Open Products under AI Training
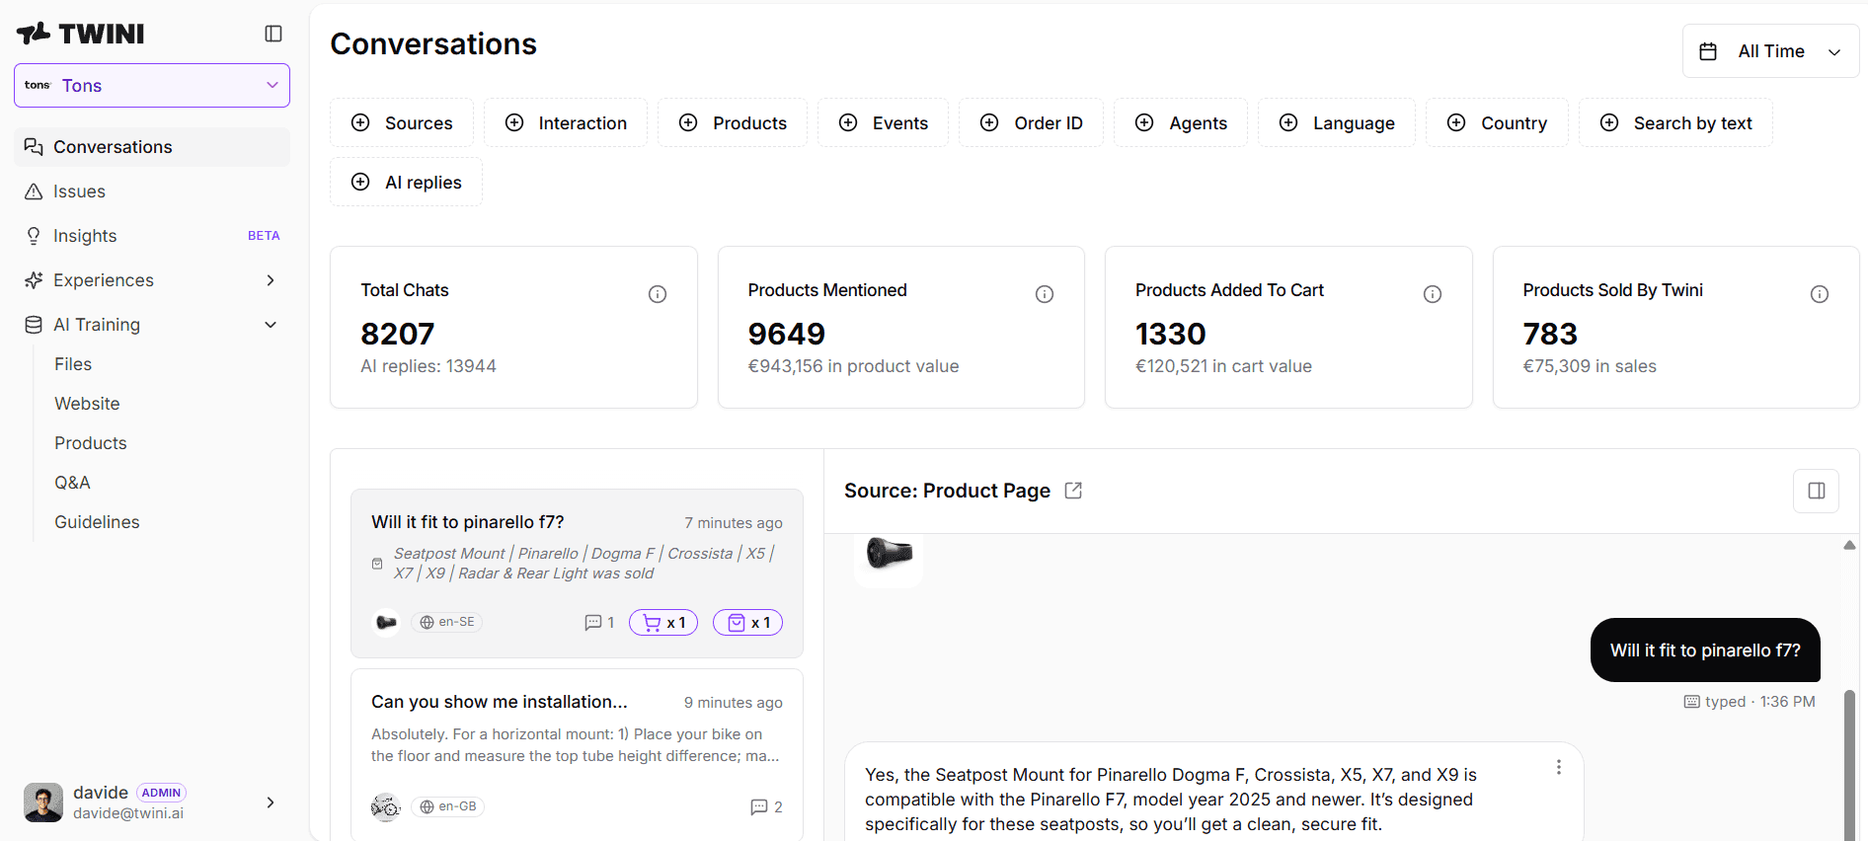 pyautogui.click(x=91, y=443)
